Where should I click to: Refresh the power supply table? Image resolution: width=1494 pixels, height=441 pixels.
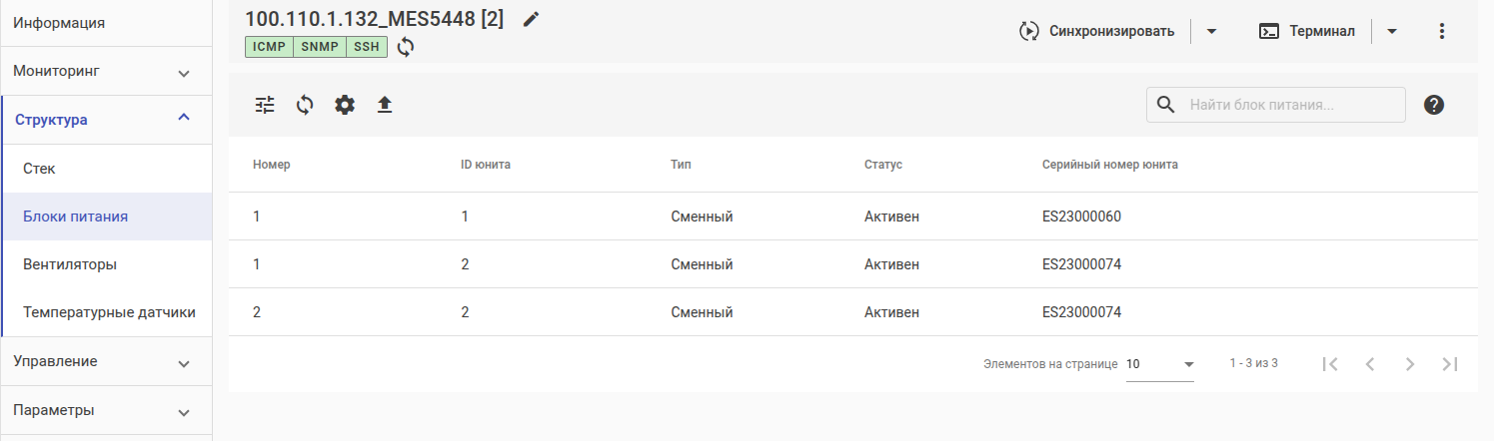click(305, 105)
